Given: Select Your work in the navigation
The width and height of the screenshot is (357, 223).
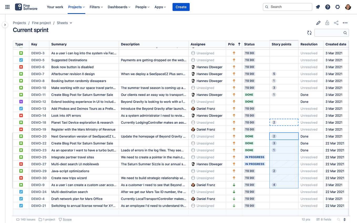Looking at the screenshot, I should tap(55, 7).
